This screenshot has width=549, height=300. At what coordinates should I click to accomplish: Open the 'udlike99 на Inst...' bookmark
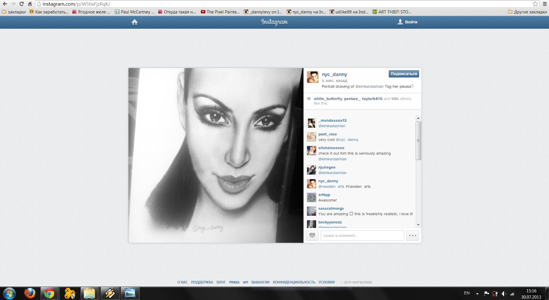point(349,12)
